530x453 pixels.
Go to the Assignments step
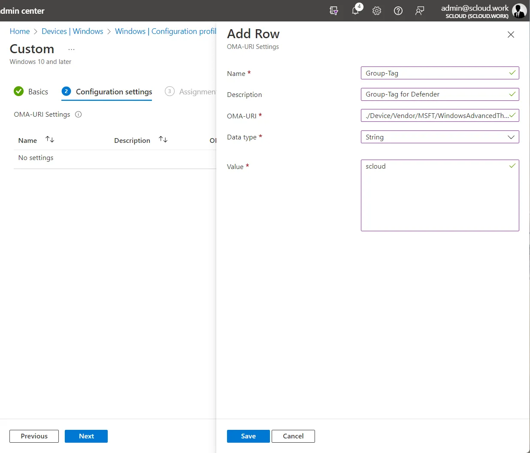click(191, 92)
